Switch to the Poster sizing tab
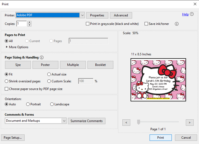This screenshot has width=199, height=144. (45, 65)
